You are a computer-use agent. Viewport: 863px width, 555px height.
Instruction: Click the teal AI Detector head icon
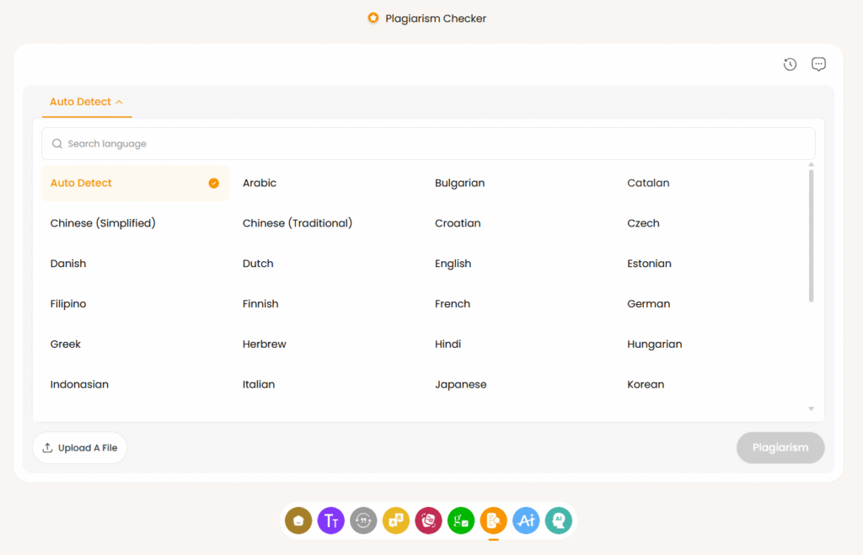coord(558,520)
